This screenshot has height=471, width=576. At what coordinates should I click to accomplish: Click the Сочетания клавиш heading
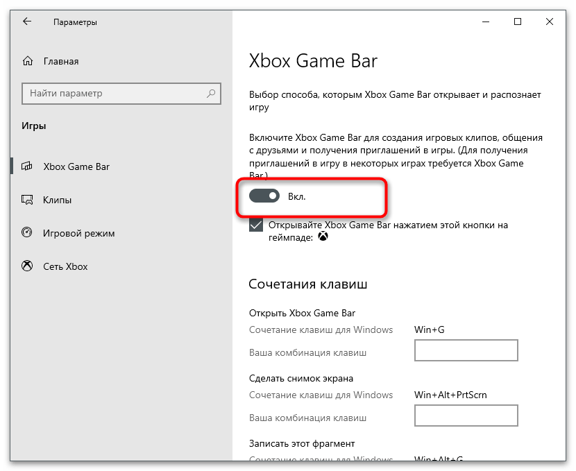[308, 284]
